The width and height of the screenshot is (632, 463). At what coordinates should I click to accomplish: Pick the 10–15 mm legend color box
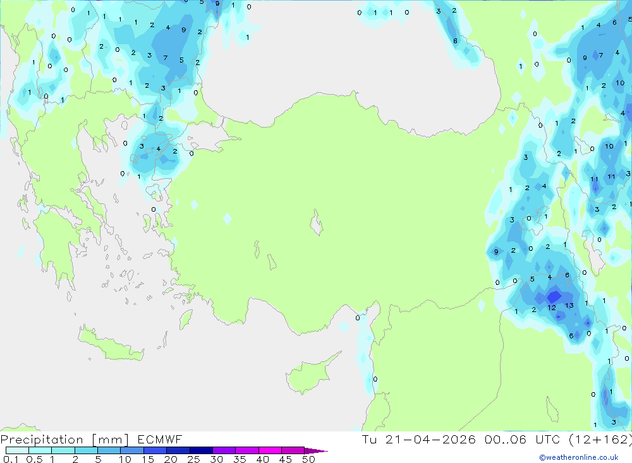[x=132, y=450]
